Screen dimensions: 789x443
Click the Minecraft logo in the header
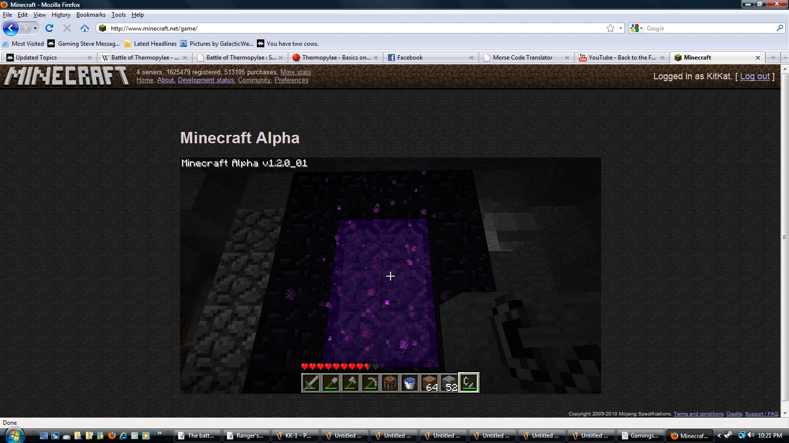point(67,76)
